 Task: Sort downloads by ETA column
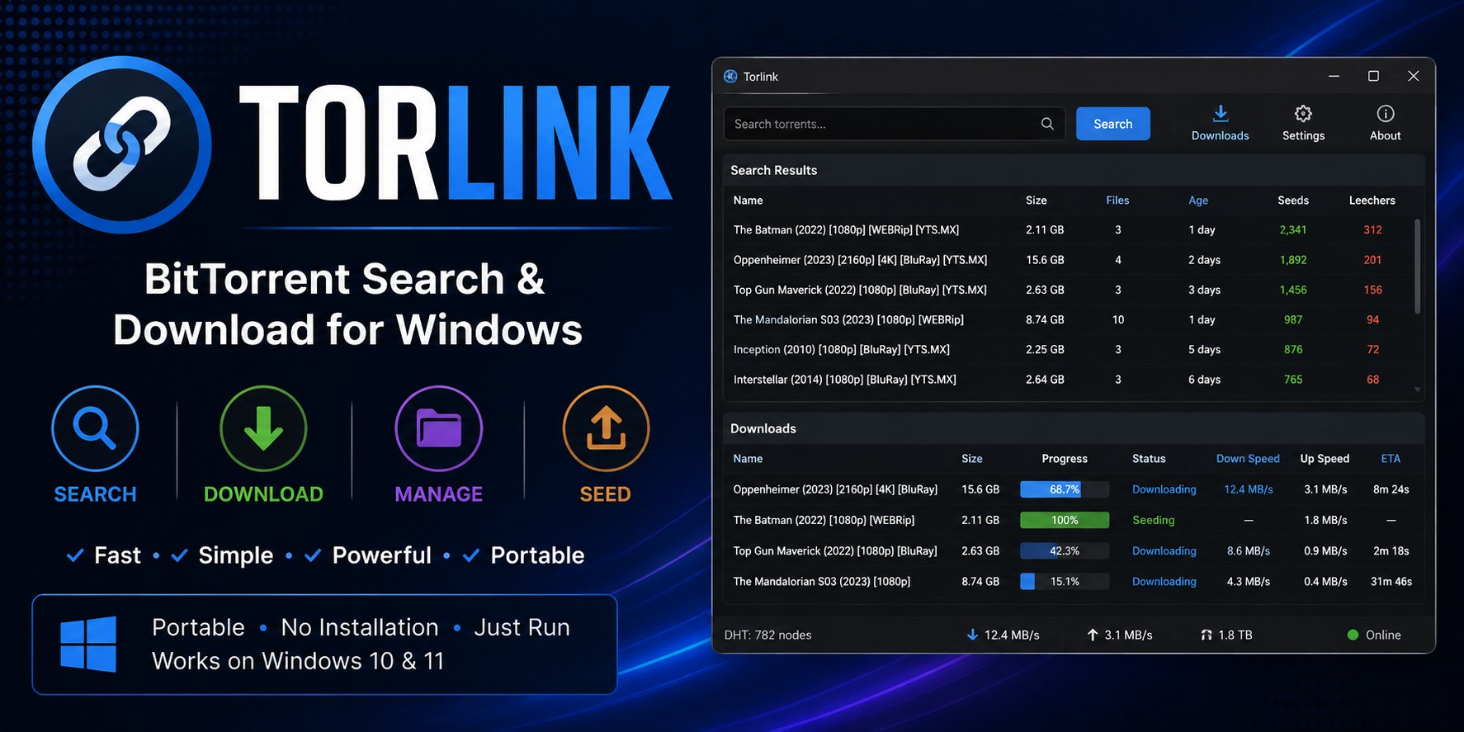point(1391,459)
